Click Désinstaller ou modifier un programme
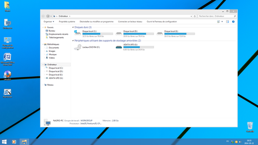 [x=97, y=22]
